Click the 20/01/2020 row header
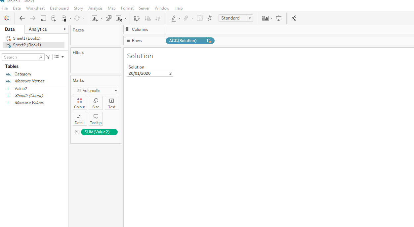This screenshot has height=227, width=414. point(140,73)
